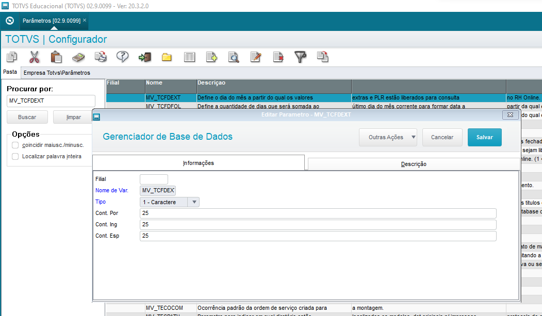Switch to the Descrição tab
The height and width of the screenshot is (316, 542).
(x=414, y=164)
